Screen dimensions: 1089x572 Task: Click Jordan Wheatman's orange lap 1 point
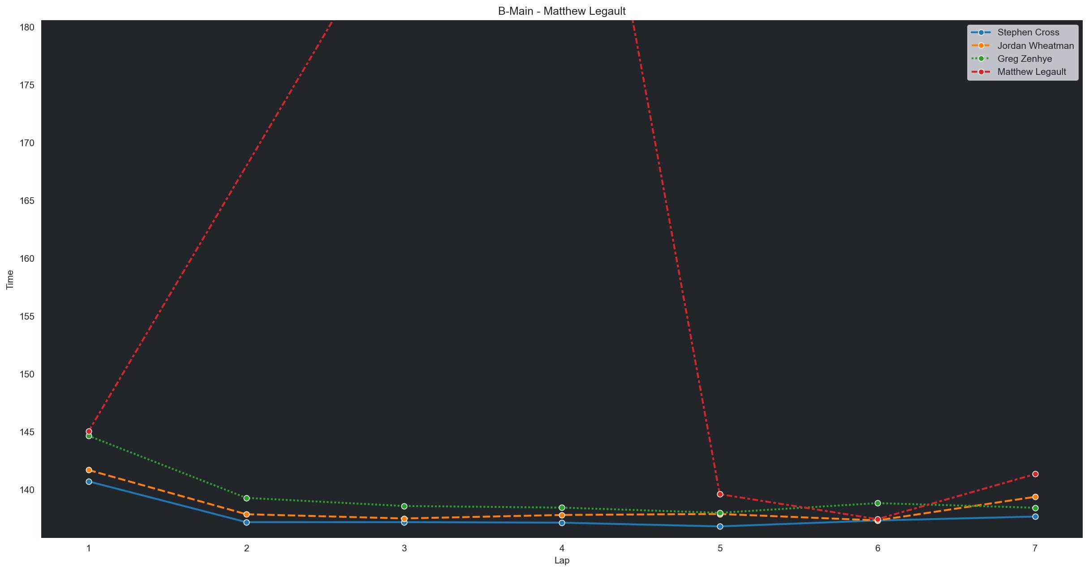pos(89,470)
